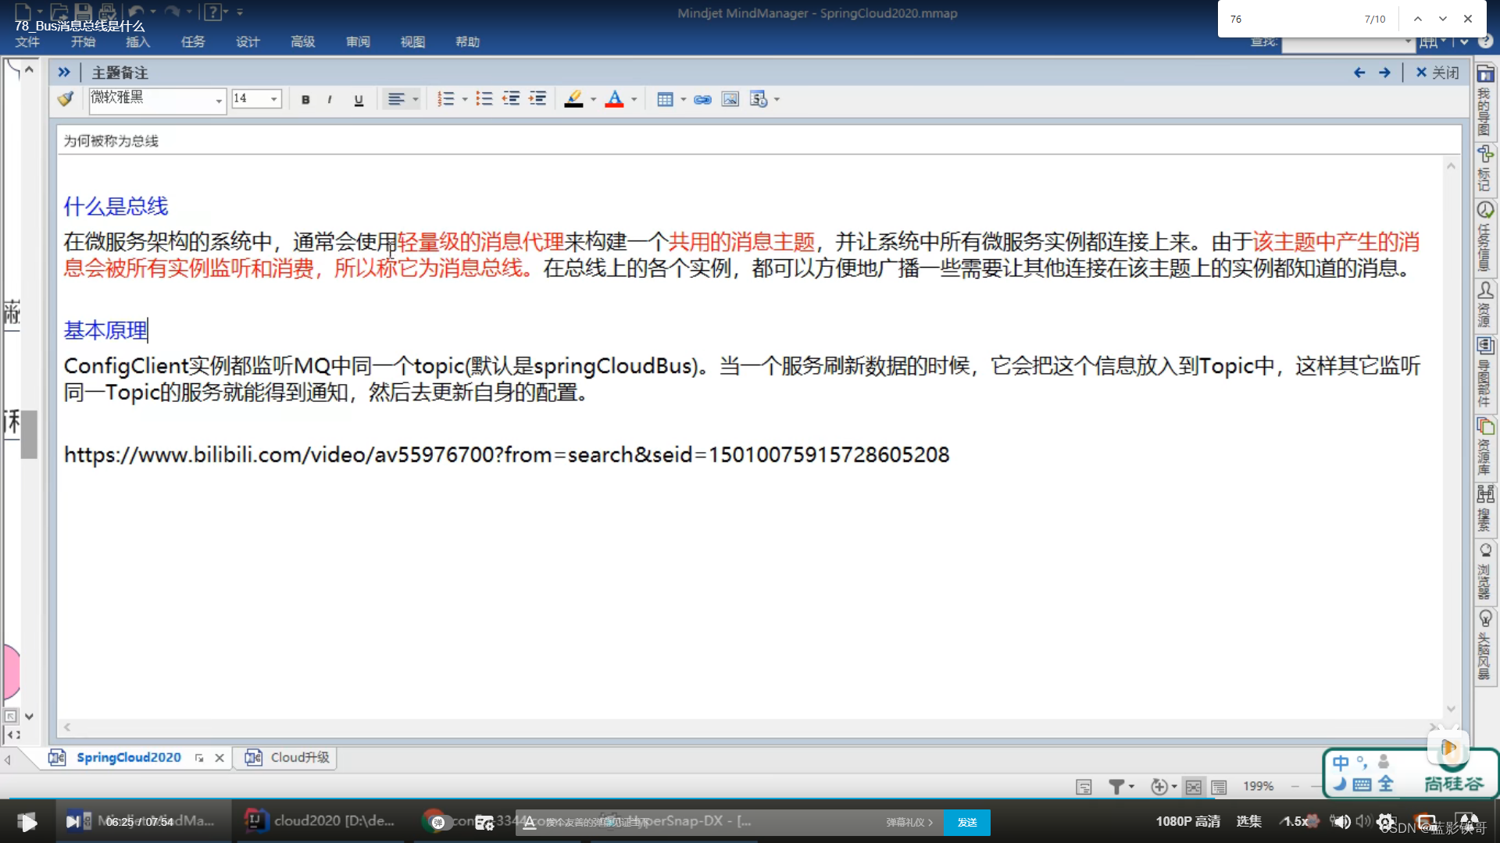Toggle the bulleted list button

(481, 99)
